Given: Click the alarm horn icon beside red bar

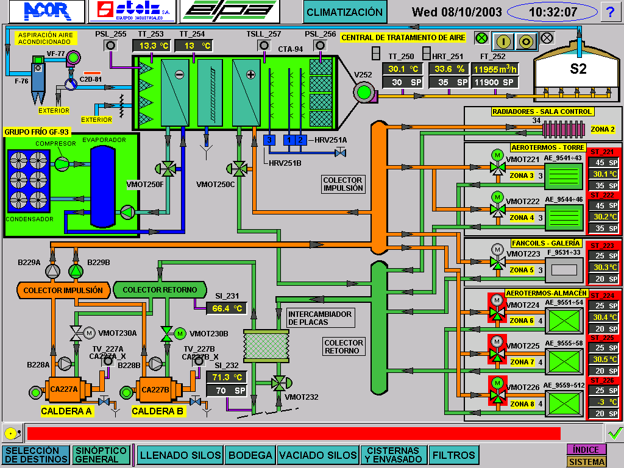Looking at the screenshot, I should (10, 433).
